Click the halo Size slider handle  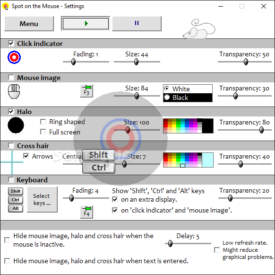pos(128,130)
